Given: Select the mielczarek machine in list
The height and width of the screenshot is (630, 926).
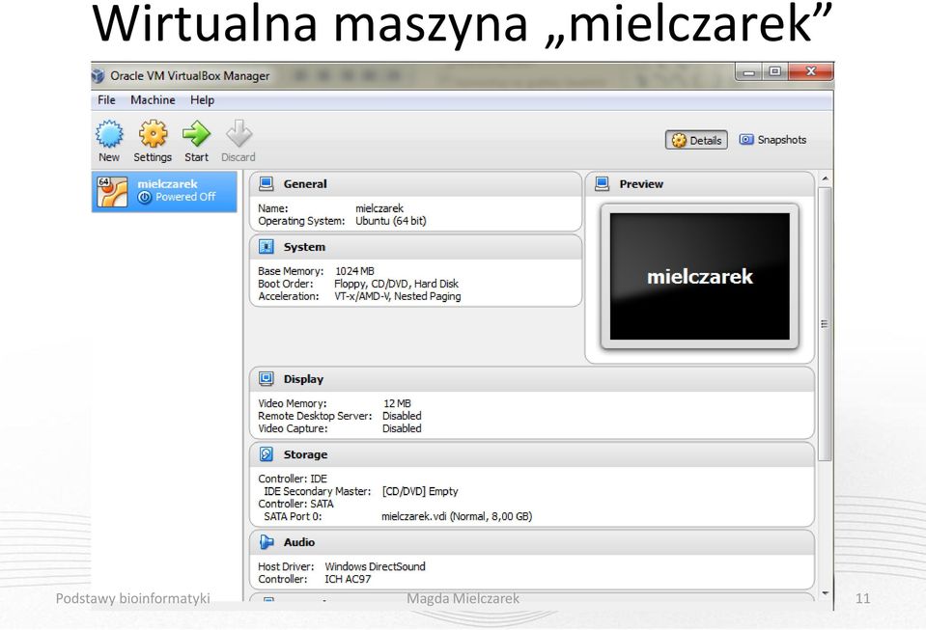Looking at the screenshot, I should pyautogui.click(x=164, y=192).
